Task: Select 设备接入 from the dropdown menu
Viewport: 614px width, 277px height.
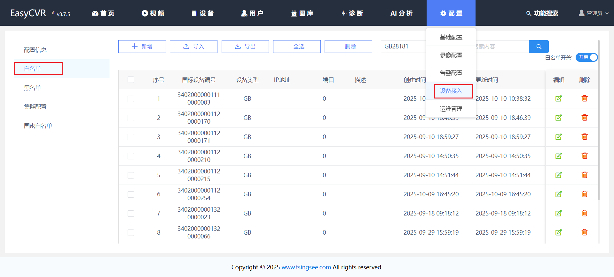Action: click(x=451, y=91)
